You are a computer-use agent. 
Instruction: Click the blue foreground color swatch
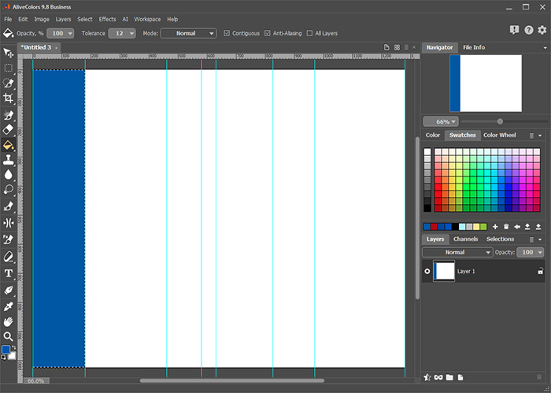(6, 350)
